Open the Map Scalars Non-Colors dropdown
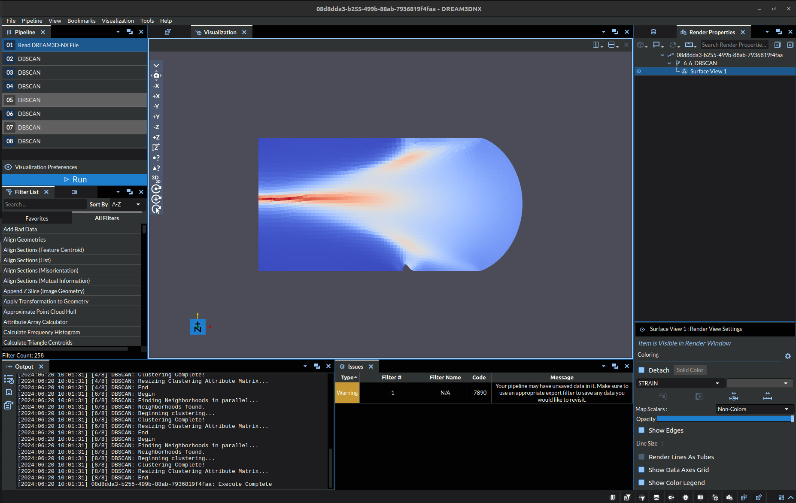Viewport: 796px width, 503px height. (x=754, y=409)
